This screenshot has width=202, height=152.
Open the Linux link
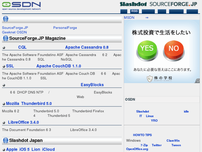(150, 116)
